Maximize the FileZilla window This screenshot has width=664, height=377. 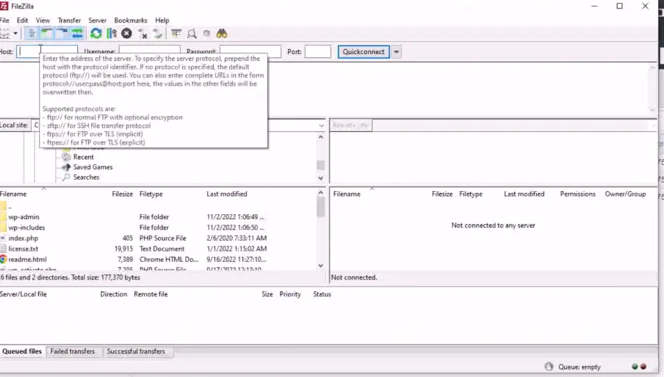tap(620, 6)
